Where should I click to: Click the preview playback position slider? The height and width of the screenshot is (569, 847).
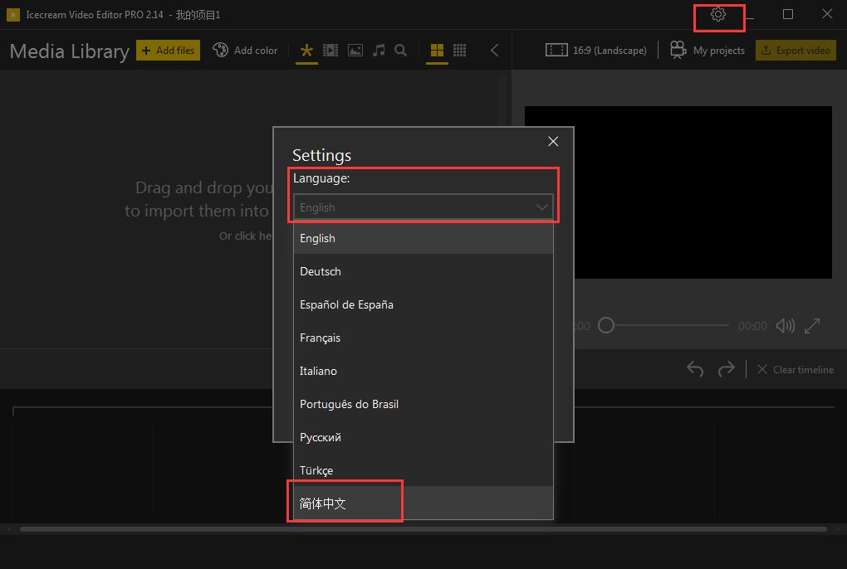663,325
